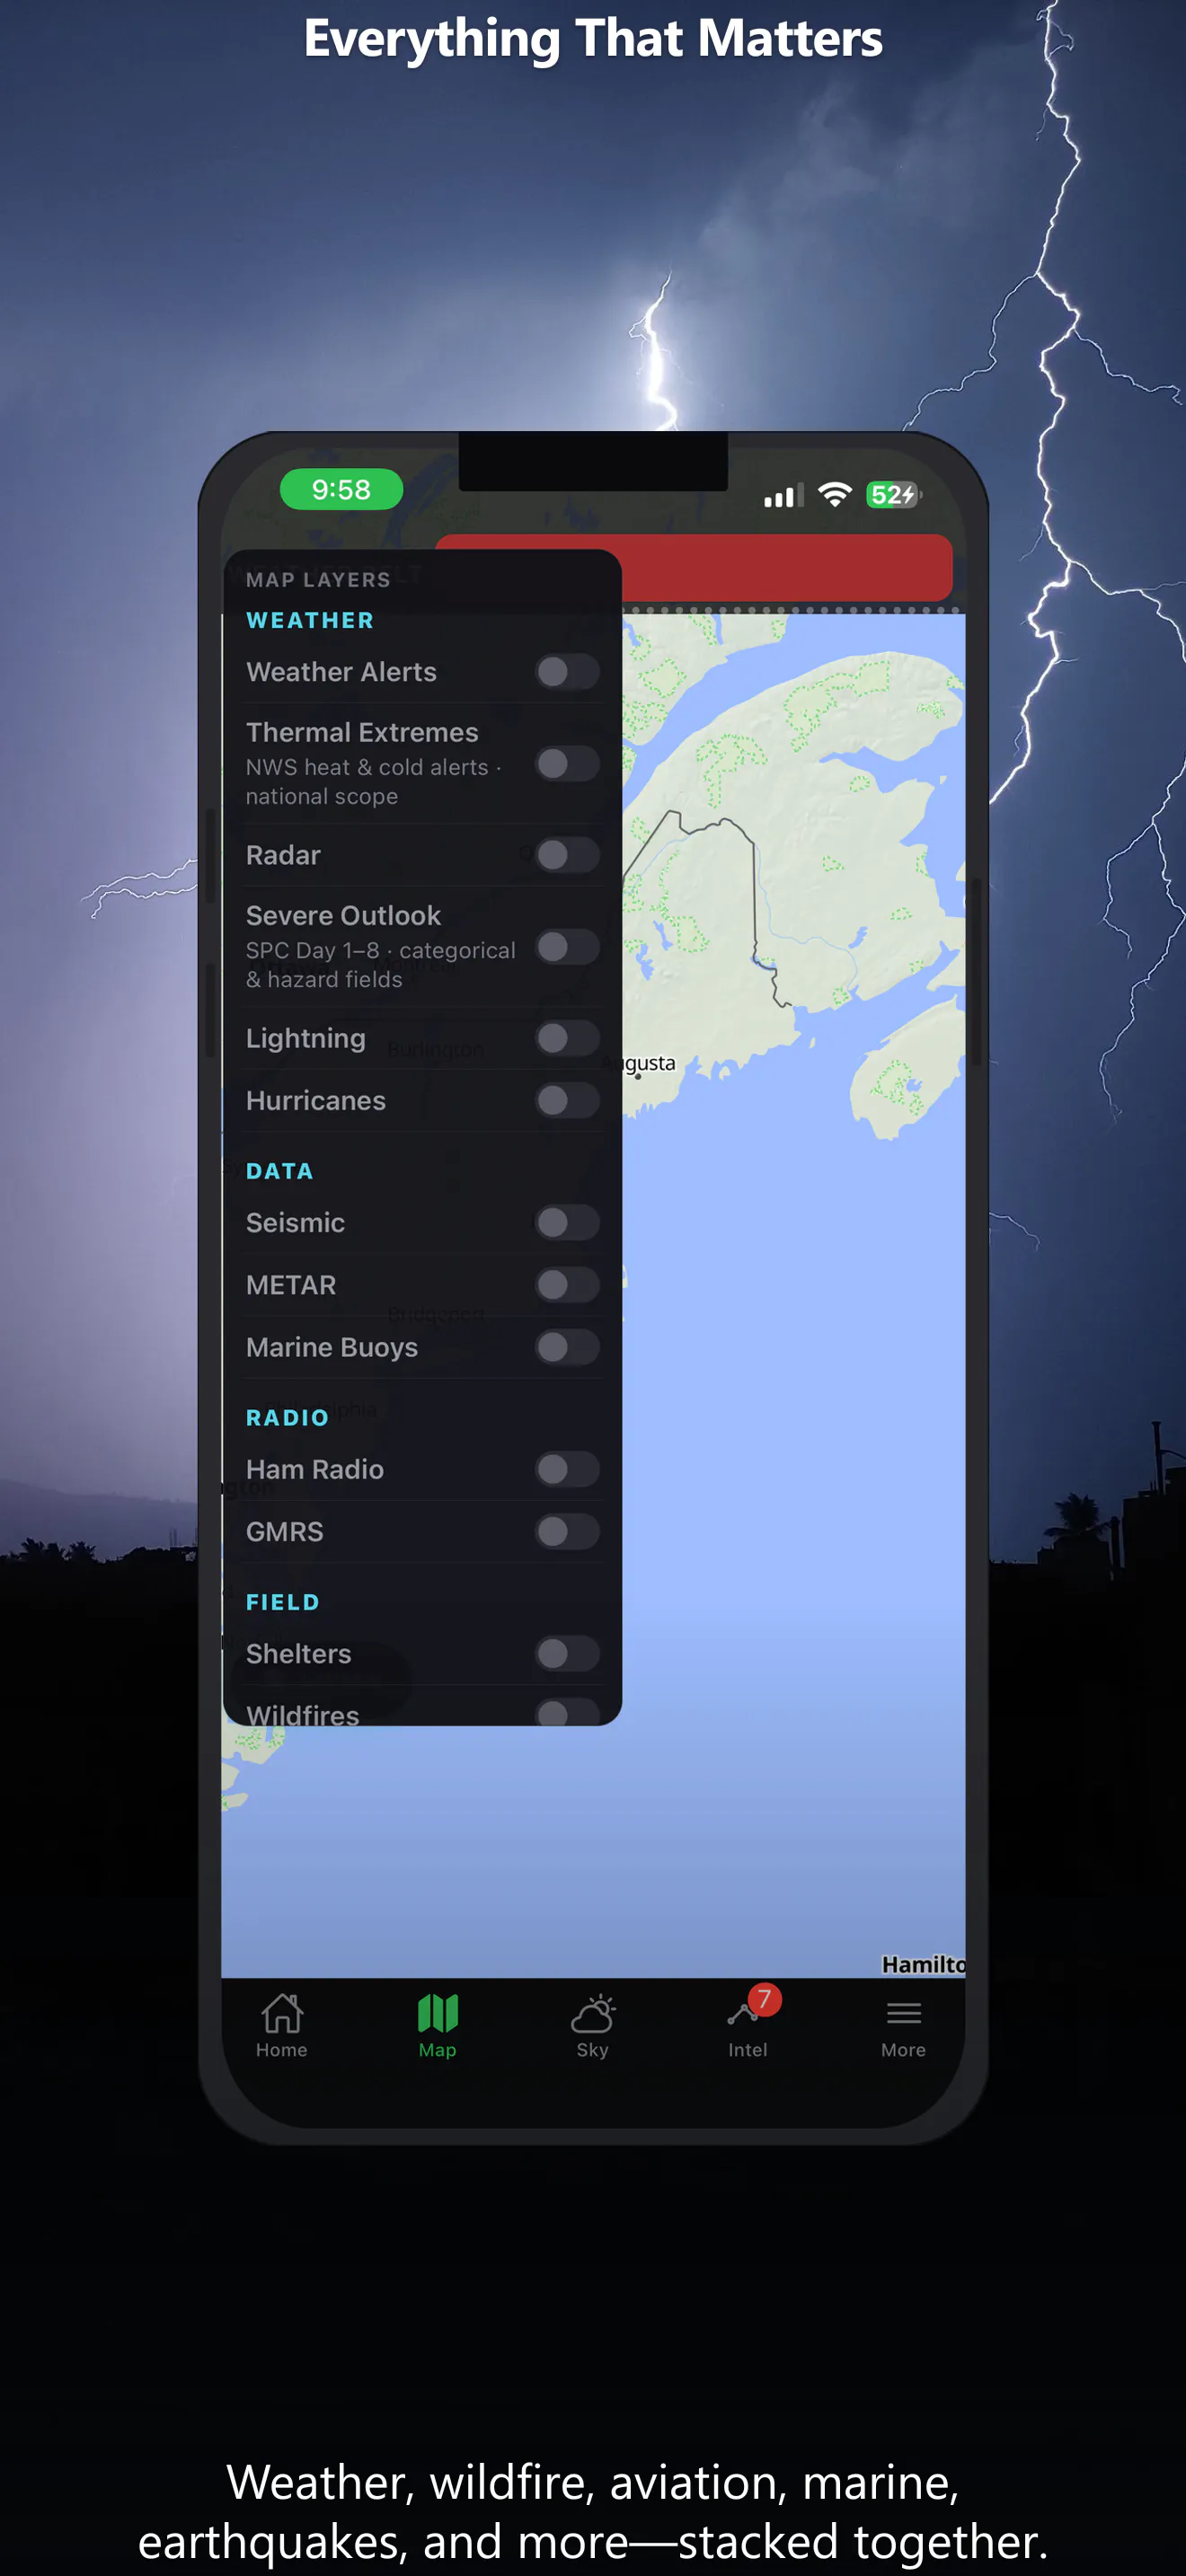Click the RADIO section header
1186x2576 pixels.
[287, 1417]
